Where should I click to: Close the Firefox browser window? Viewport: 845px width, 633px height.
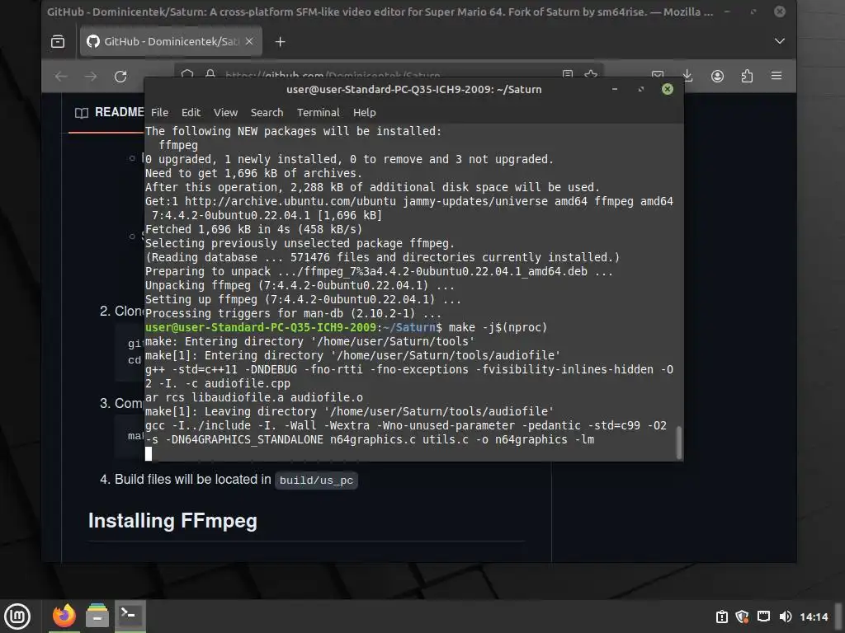click(x=780, y=12)
